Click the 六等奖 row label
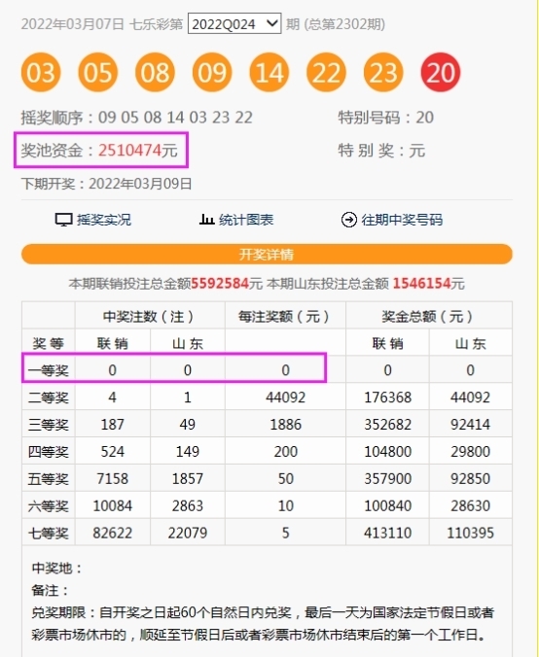The height and width of the screenshot is (657, 539). (49, 505)
